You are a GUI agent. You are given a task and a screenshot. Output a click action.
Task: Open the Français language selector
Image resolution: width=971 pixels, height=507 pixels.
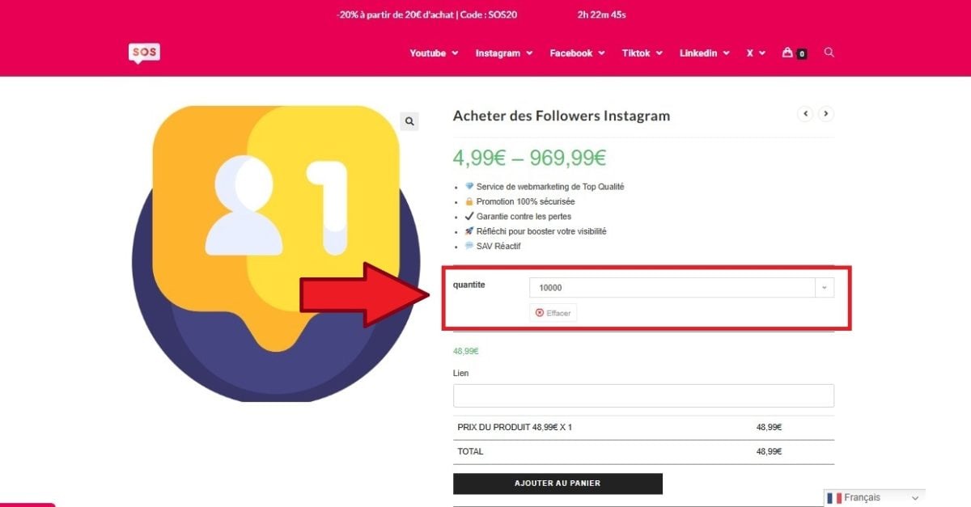click(x=874, y=498)
